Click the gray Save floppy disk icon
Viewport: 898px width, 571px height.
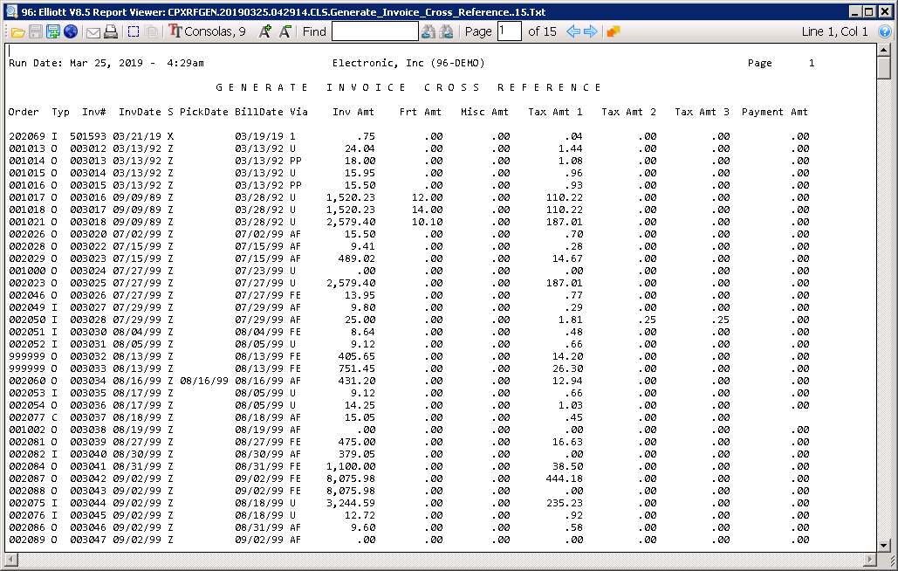36,32
